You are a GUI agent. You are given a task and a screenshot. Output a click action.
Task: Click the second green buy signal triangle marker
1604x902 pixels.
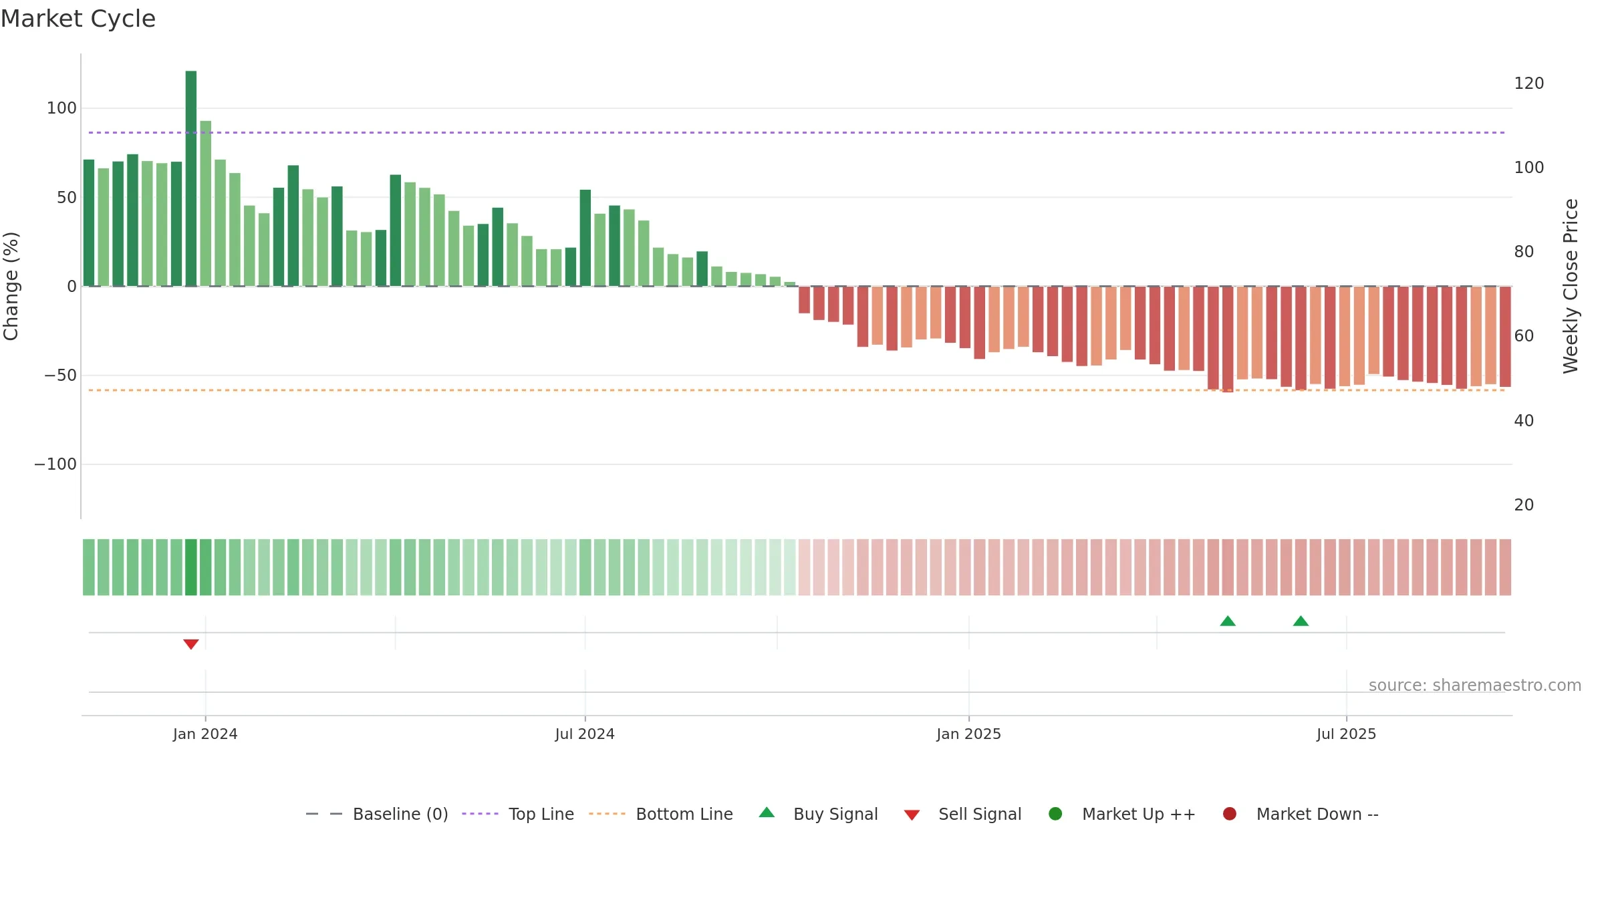[x=1301, y=621]
